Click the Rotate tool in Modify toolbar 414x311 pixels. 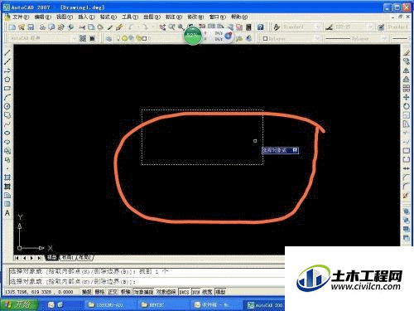[407, 106]
